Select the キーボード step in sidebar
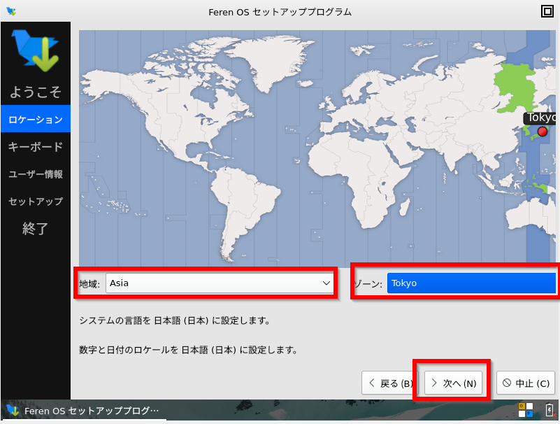 pos(36,146)
